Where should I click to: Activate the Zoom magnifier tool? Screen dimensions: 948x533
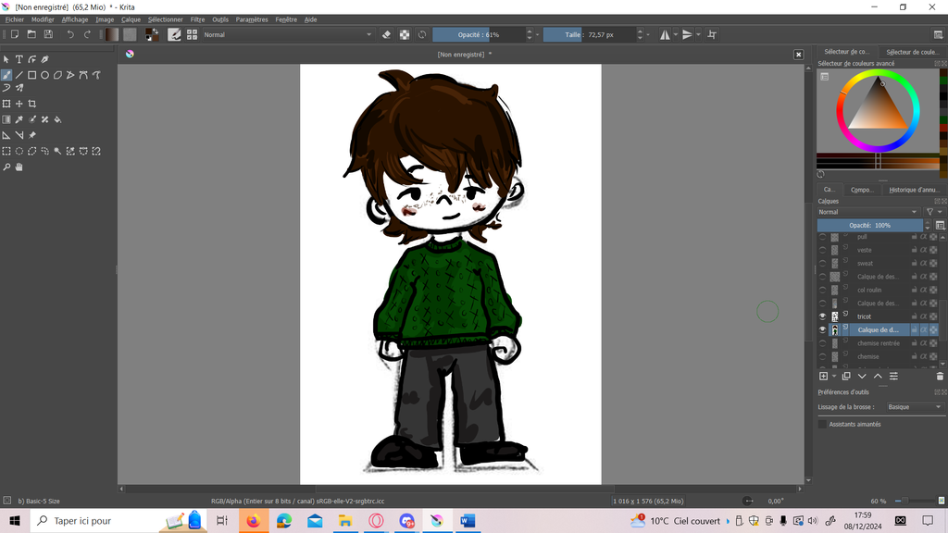(x=6, y=167)
